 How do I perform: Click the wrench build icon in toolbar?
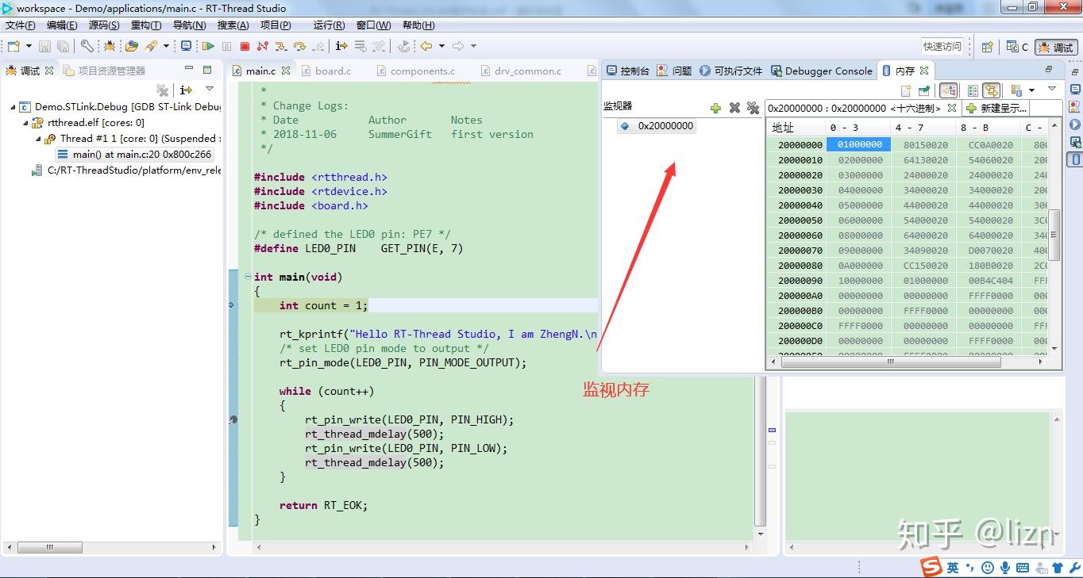coord(87,47)
